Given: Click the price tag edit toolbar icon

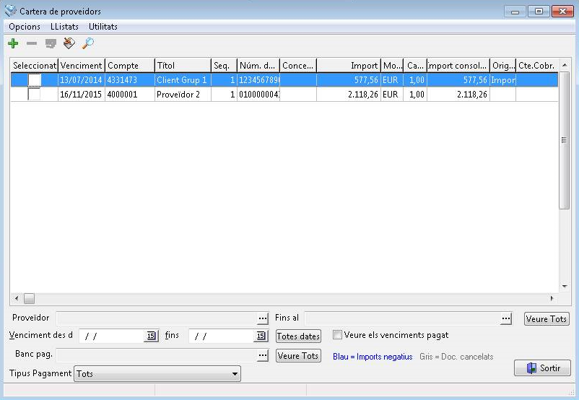Looking at the screenshot, I should pos(69,43).
